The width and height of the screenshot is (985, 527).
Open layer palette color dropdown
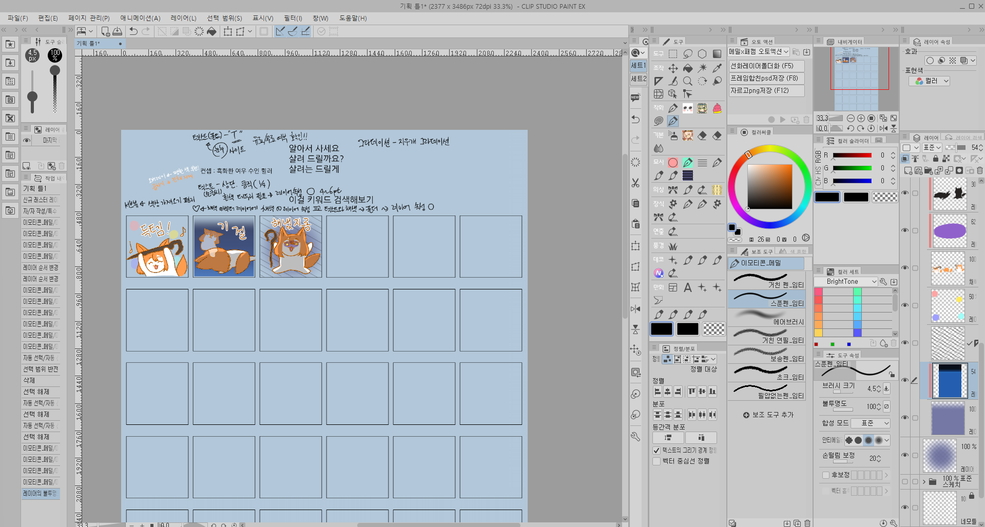(x=910, y=147)
